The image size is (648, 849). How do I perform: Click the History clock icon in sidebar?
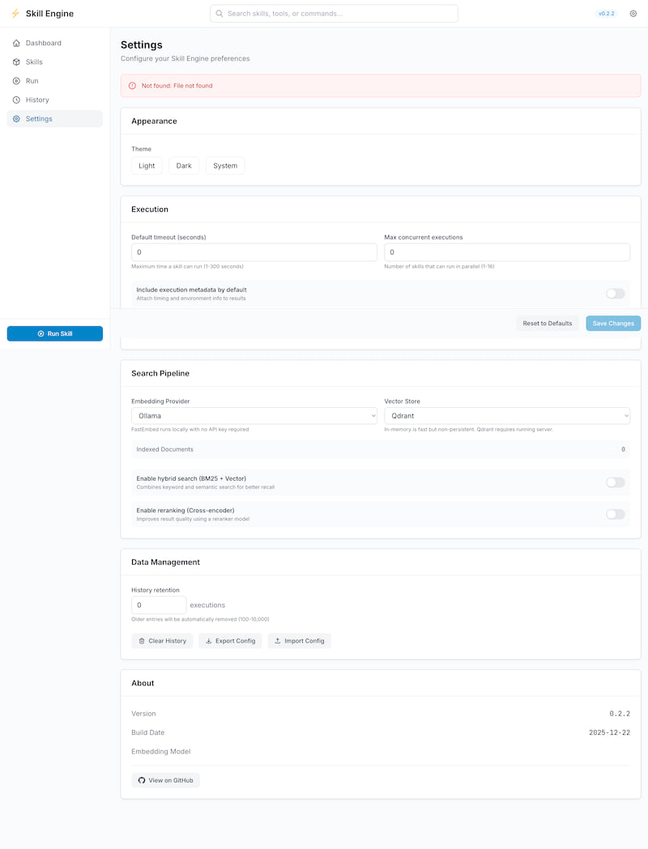pos(17,100)
